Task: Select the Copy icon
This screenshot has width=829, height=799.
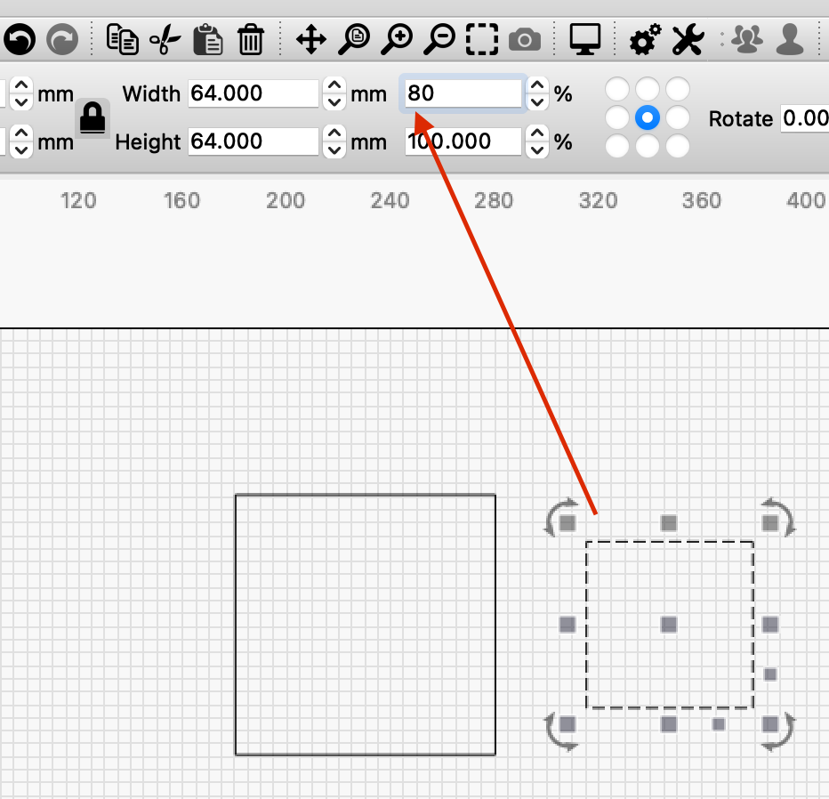Action: pyautogui.click(x=124, y=39)
